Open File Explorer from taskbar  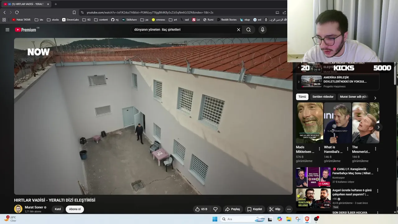point(289,219)
